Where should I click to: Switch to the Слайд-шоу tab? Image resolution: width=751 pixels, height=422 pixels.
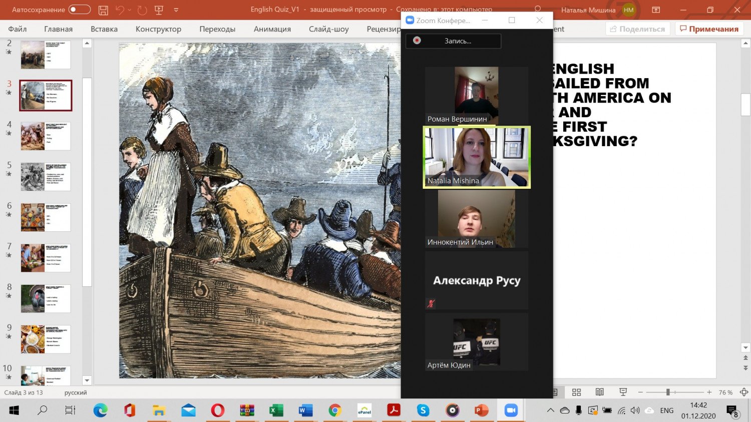point(328,29)
